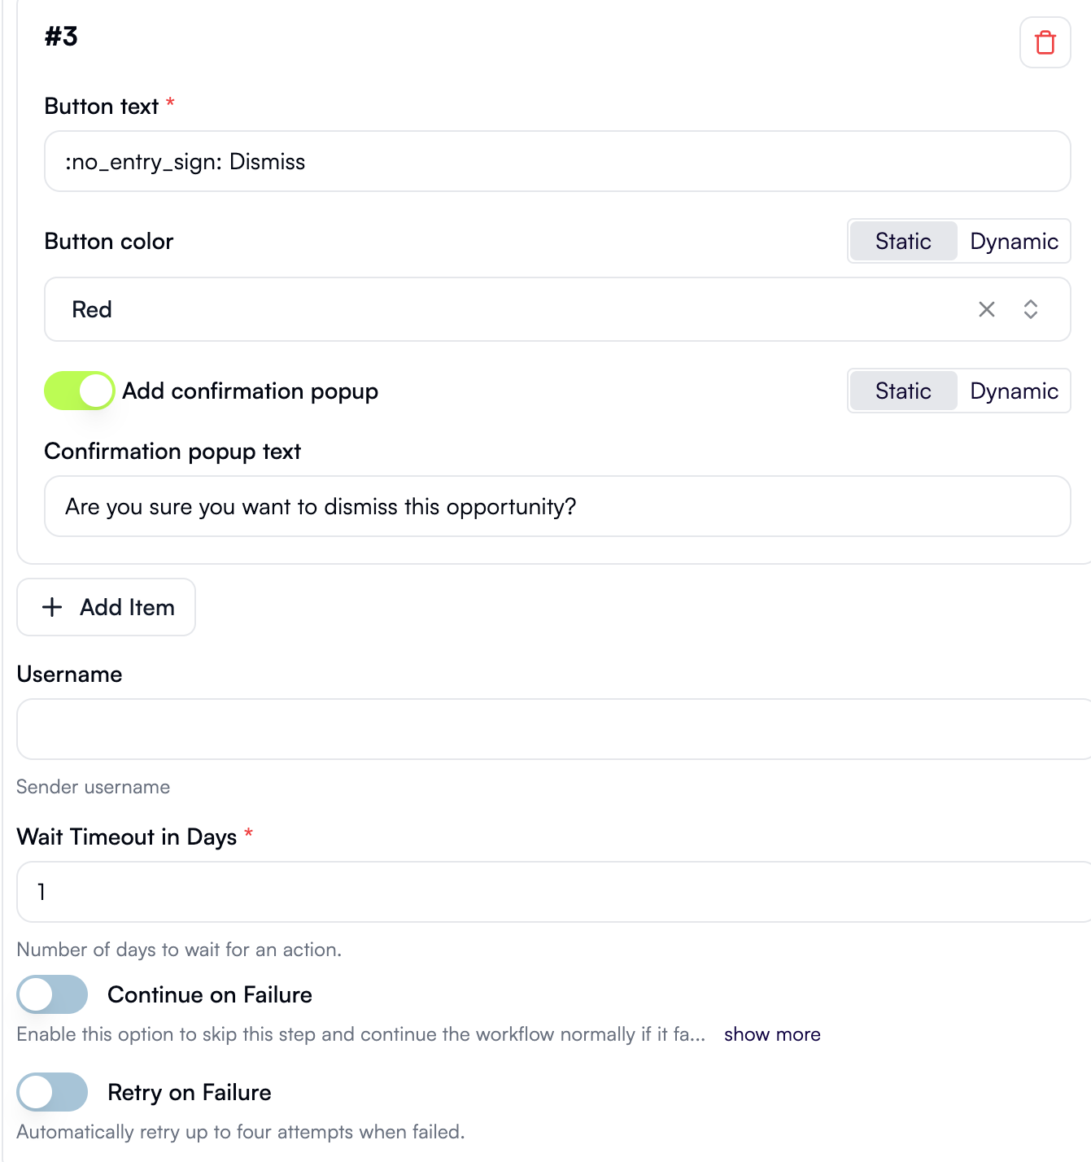Image resolution: width=1091 pixels, height=1162 pixels.
Task: Switch confirmation popup to Dynamic mode
Action: tap(1014, 391)
